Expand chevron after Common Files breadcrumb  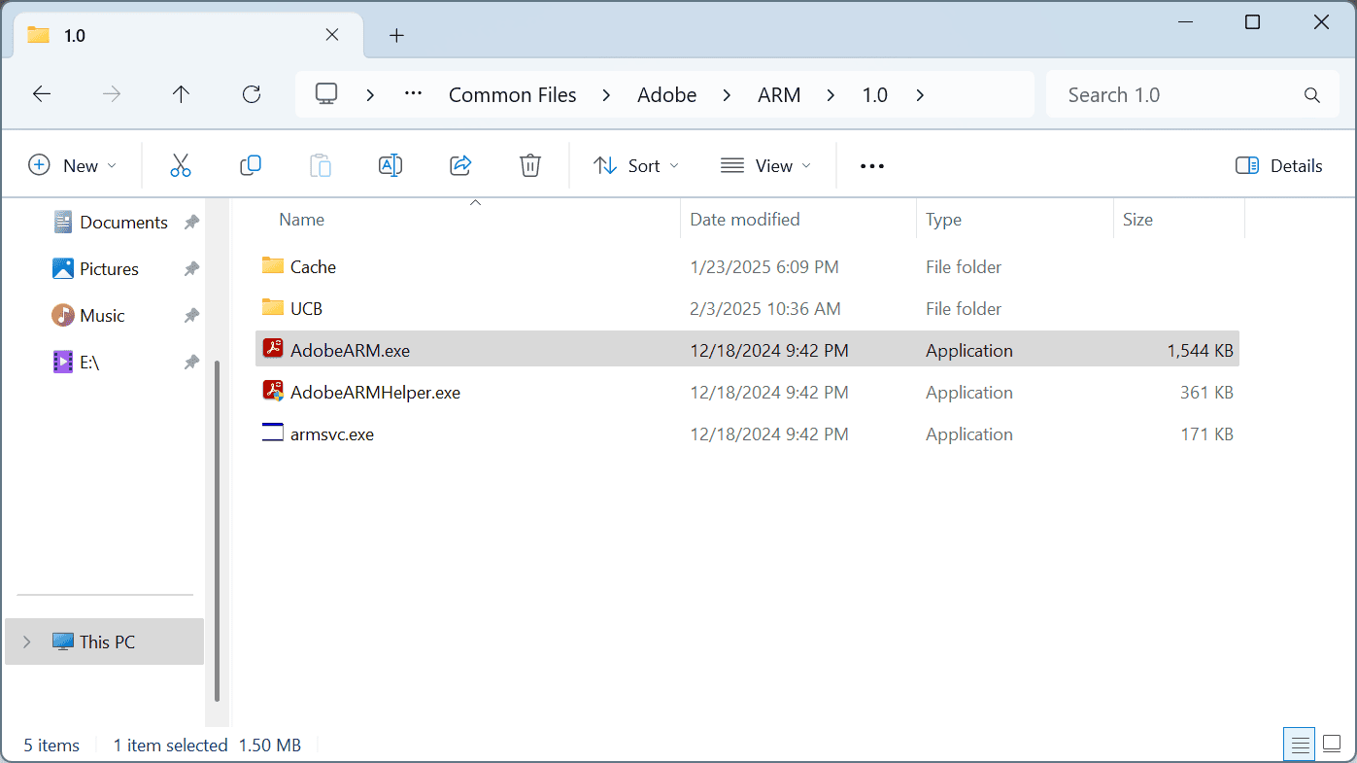coord(606,94)
